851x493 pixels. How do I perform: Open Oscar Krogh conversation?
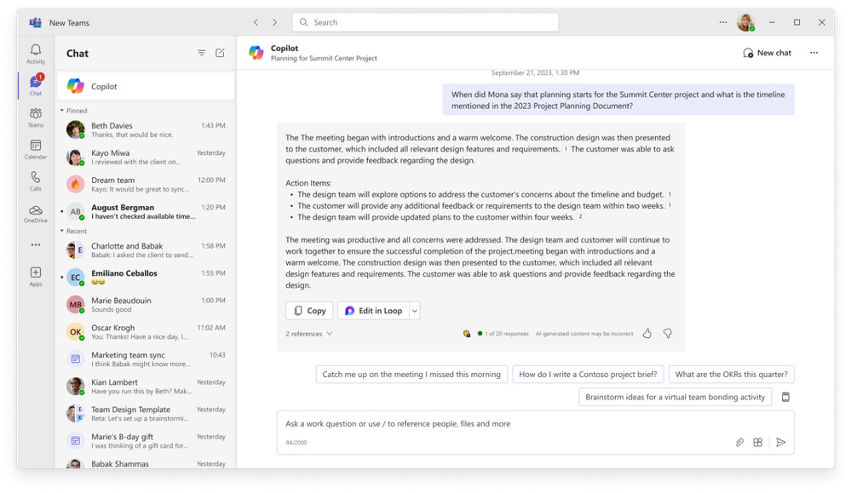coord(146,332)
